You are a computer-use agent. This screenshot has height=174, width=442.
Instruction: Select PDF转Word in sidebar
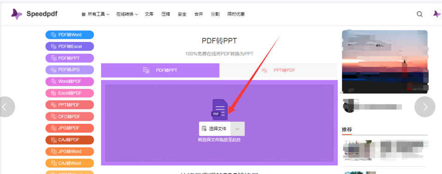(x=70, y=35)
